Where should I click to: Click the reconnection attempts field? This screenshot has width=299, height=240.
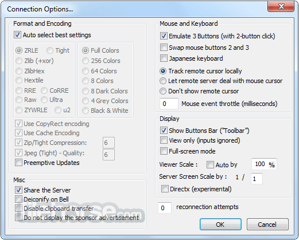click(165, 208)
